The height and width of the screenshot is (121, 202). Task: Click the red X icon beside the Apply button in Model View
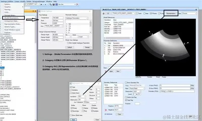(x=106, y=71)
